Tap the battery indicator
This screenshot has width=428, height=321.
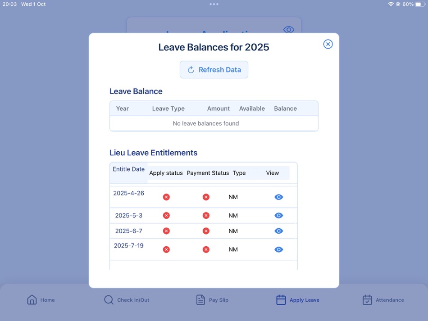(420, 4)
